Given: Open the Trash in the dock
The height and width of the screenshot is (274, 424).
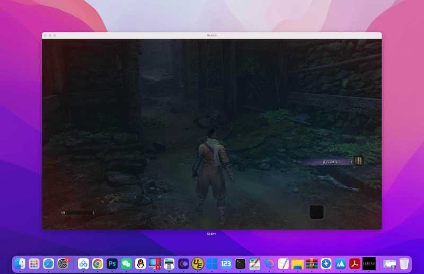Looking at the screenshot, I should coord(404,264).
